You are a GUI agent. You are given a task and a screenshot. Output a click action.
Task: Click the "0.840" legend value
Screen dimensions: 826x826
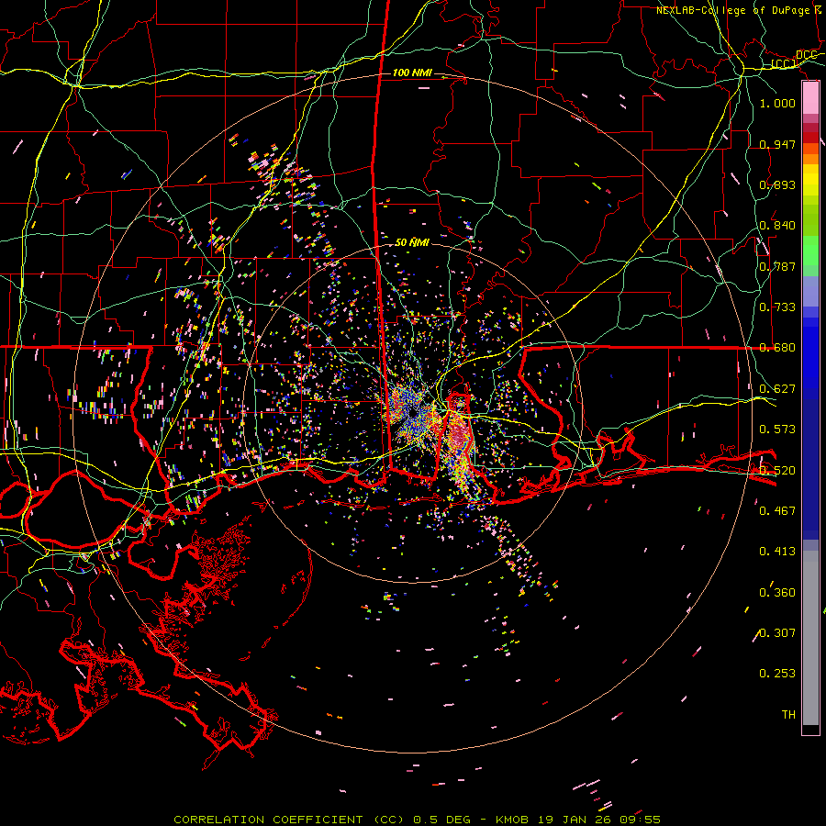pyautogui.click(x=777, y=226)
